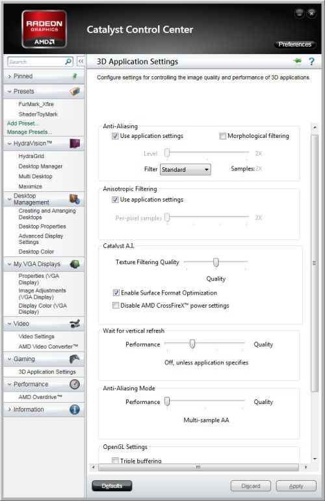The width and height of the screenshot is (325, 501).
Task: Click Manage Presets link
Action: [x=29, y=132]
